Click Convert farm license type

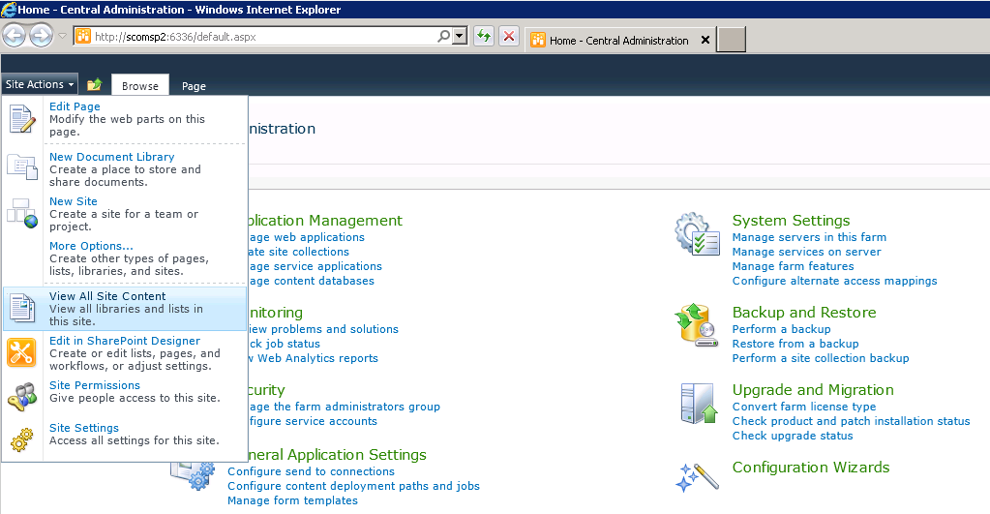[x=804, y=407]
